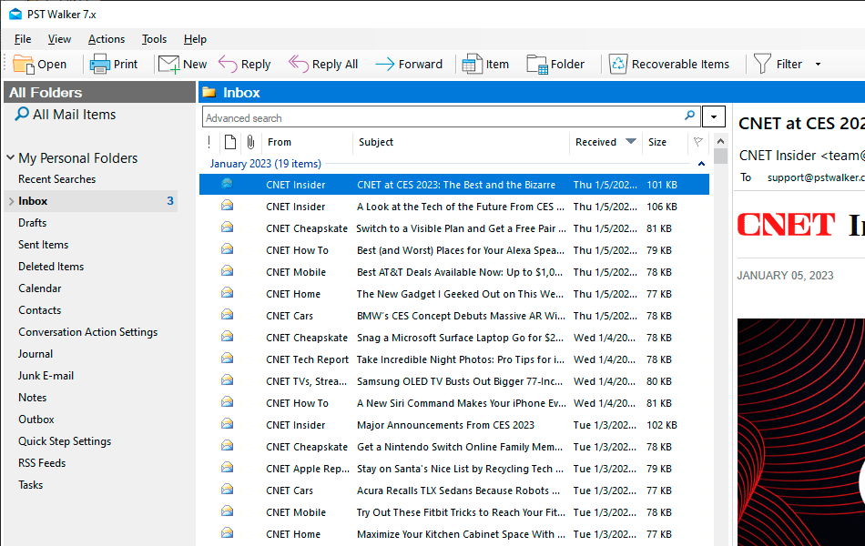This screenshot has width=865, height=546.
Task: Open the Sent Items folder
Action: coord(43,245)
